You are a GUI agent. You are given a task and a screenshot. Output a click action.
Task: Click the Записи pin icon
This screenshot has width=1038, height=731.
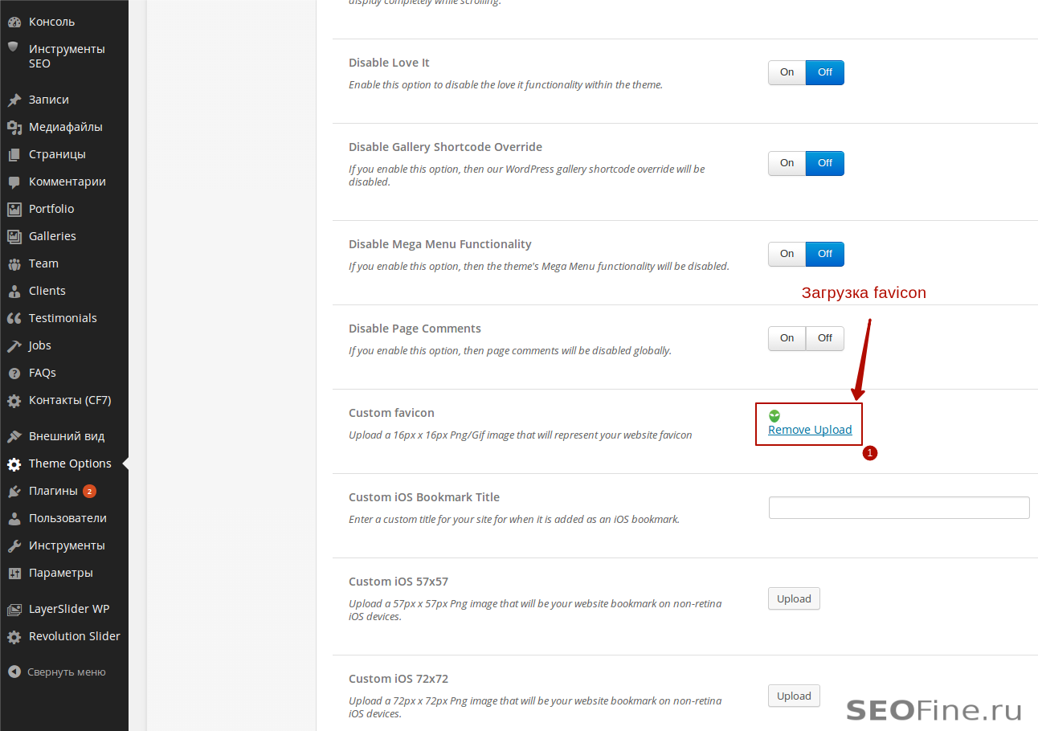[x=14, y=100]
